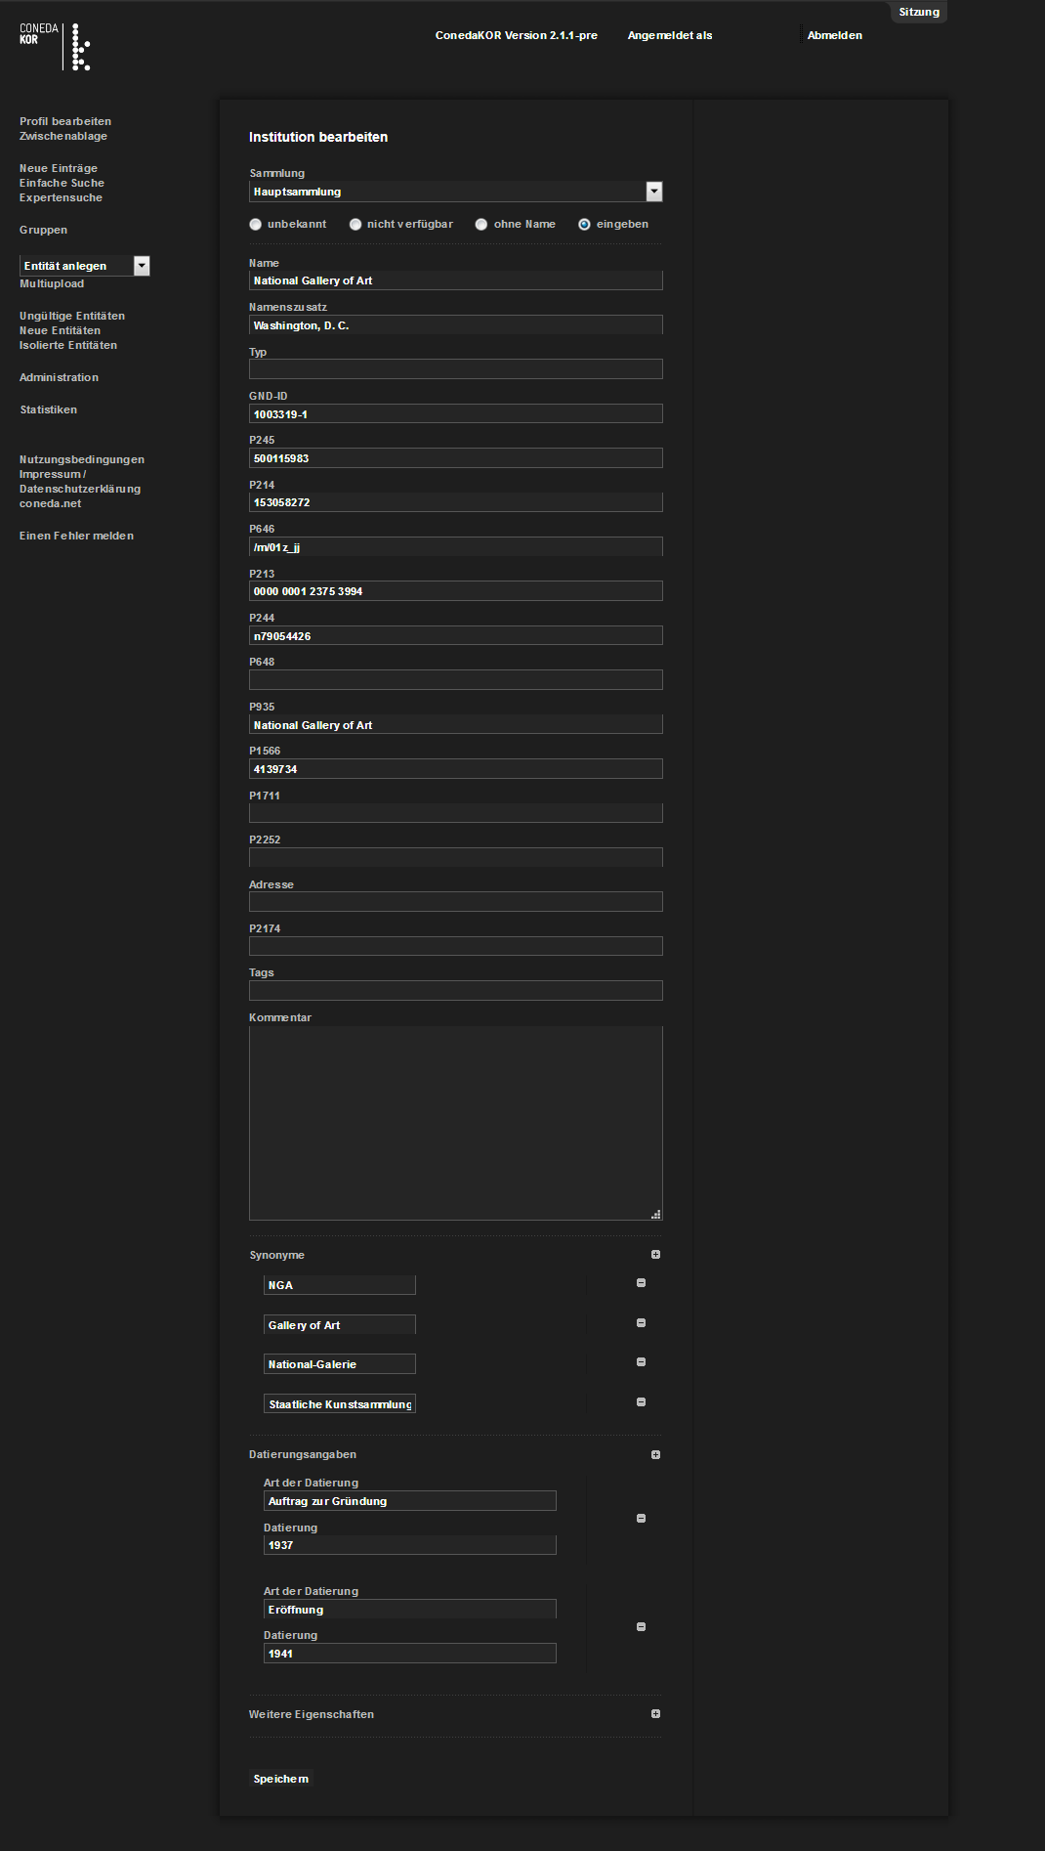Screen dimensions: 1045x1851
Task: Click the Adresse field
Action: click(x=456, y=902)
